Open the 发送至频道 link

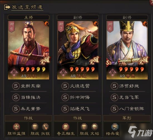(x=27, y=7)
